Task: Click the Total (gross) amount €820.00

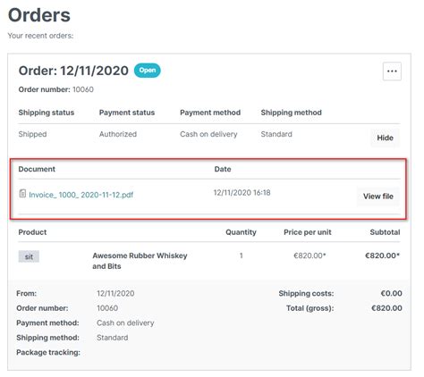Action: (386, 308)
